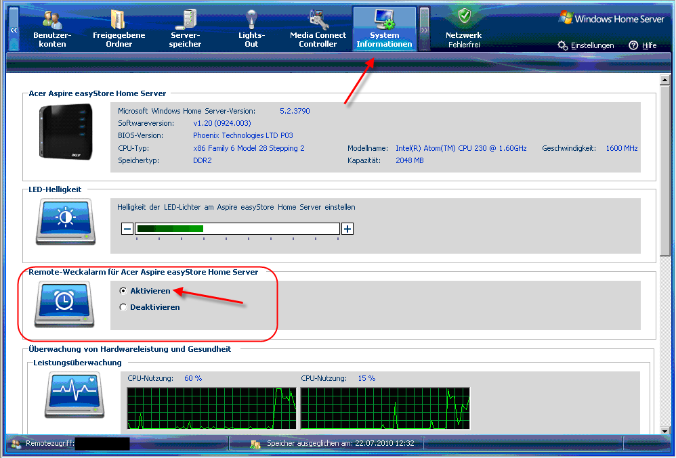Image resolution: width=676 pixels, height=458 pixels.
Task: Open Einstellungen settings
Action: 586,45
